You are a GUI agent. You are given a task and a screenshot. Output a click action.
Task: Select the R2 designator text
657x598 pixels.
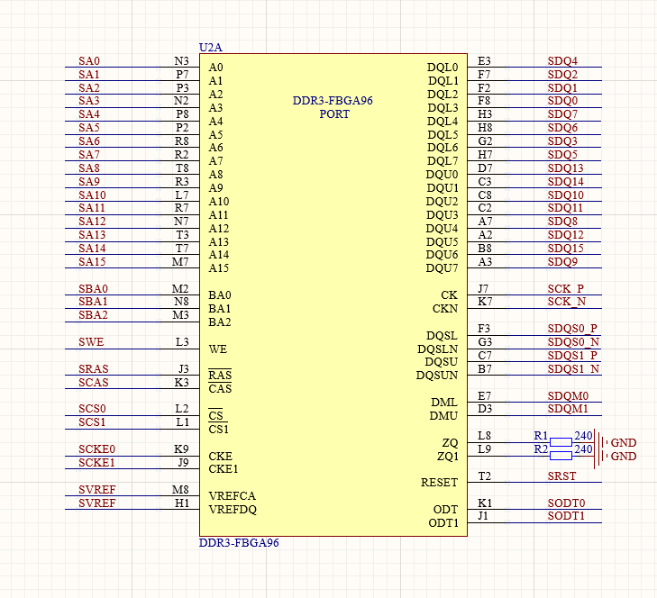541,449
